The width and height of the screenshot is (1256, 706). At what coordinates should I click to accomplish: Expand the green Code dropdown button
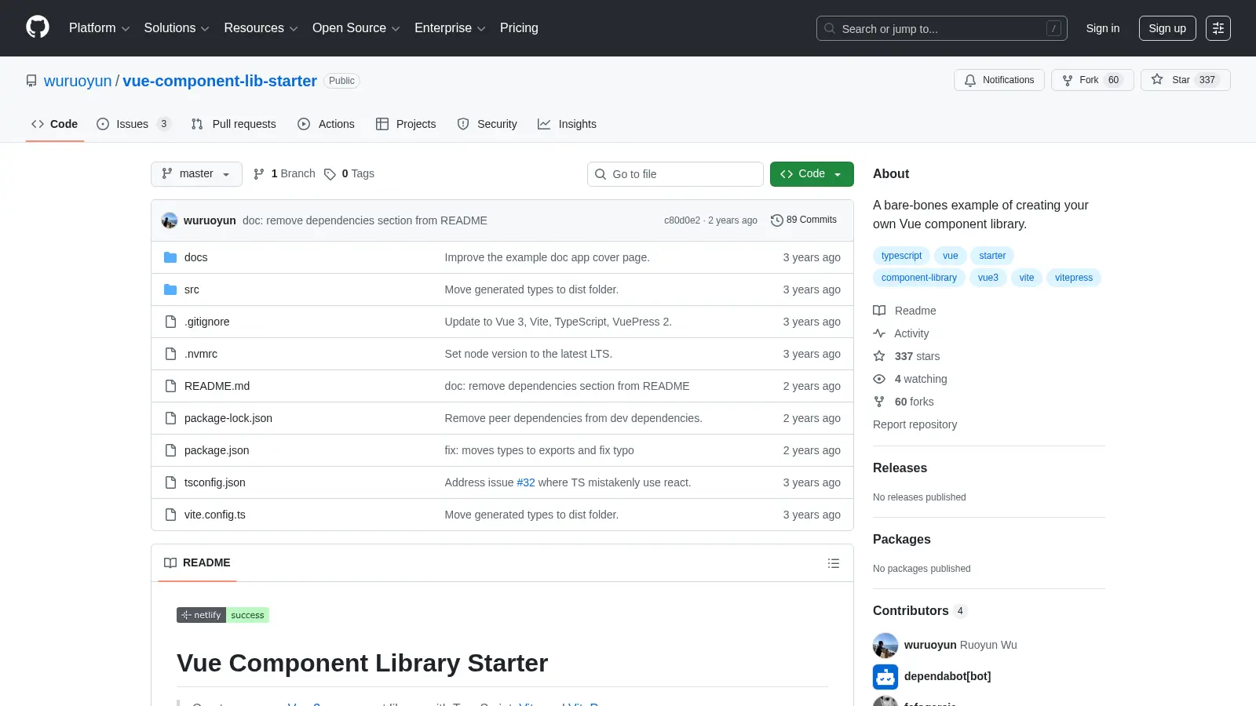point(812,174)
